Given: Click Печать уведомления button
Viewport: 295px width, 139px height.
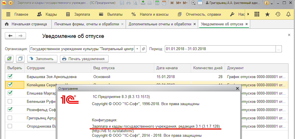Looking at the screenshot, I should tap(84, 59).
